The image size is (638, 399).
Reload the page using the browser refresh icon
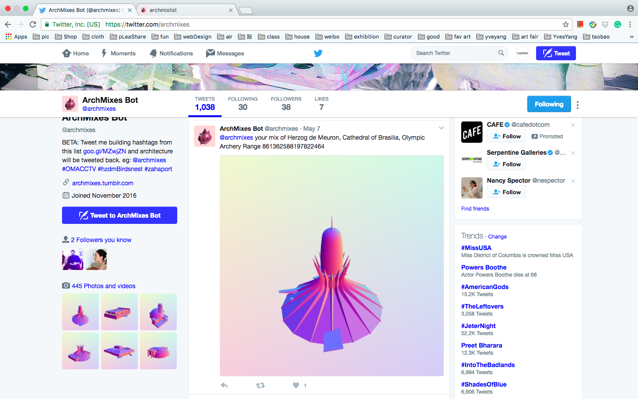33,24
